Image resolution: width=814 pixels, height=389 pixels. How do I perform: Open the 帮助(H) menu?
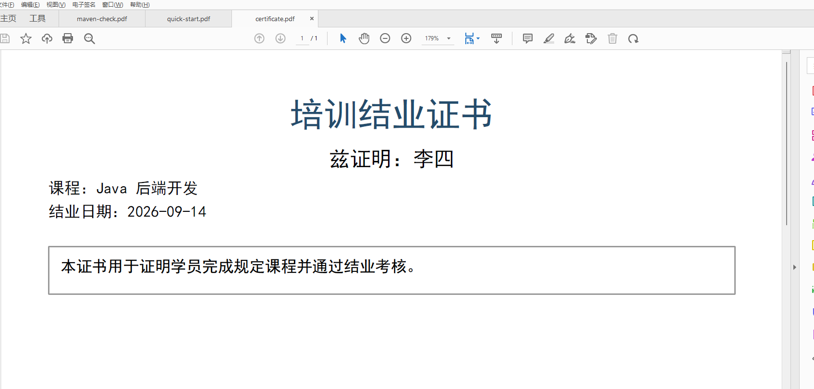pyautogui.click(x=140, y=5)
